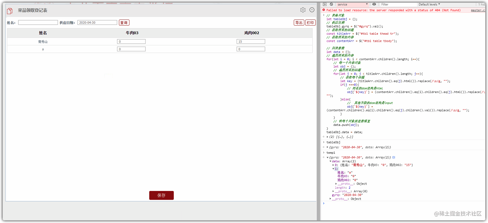
Task: Select the 青秀山 name cell
Action: (x=43, y=42)
